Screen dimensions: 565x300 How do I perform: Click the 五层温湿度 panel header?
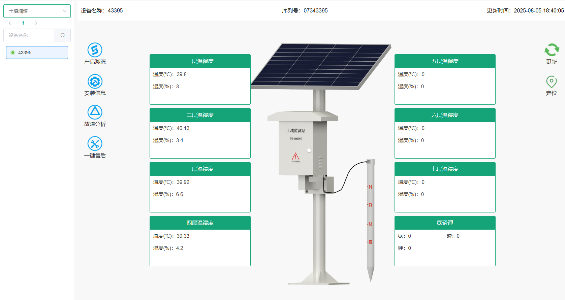445,61
